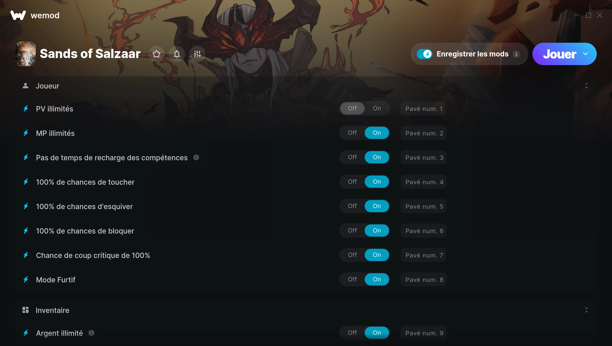Collapse the Inventaire section

pos(586,310)
